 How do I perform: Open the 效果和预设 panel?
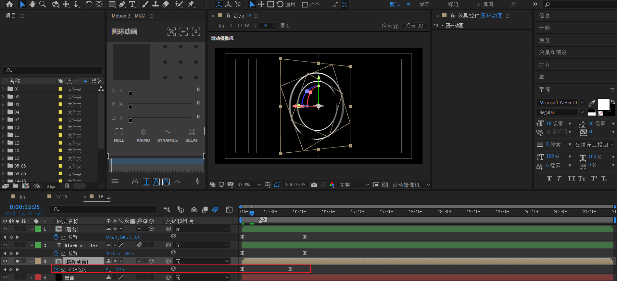pos(552,53)
